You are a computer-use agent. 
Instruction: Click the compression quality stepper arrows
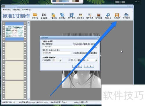coord(60,60)
